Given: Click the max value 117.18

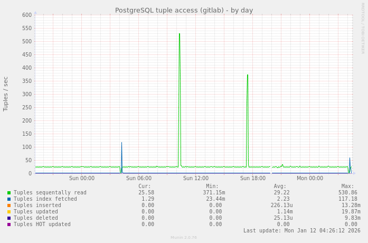Looking at the screenshot, I should pyautogui.click(x=348, y=199).
